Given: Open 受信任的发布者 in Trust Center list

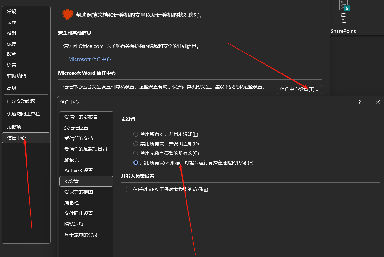Looking at the screenshot, I should tap(86, 117).
